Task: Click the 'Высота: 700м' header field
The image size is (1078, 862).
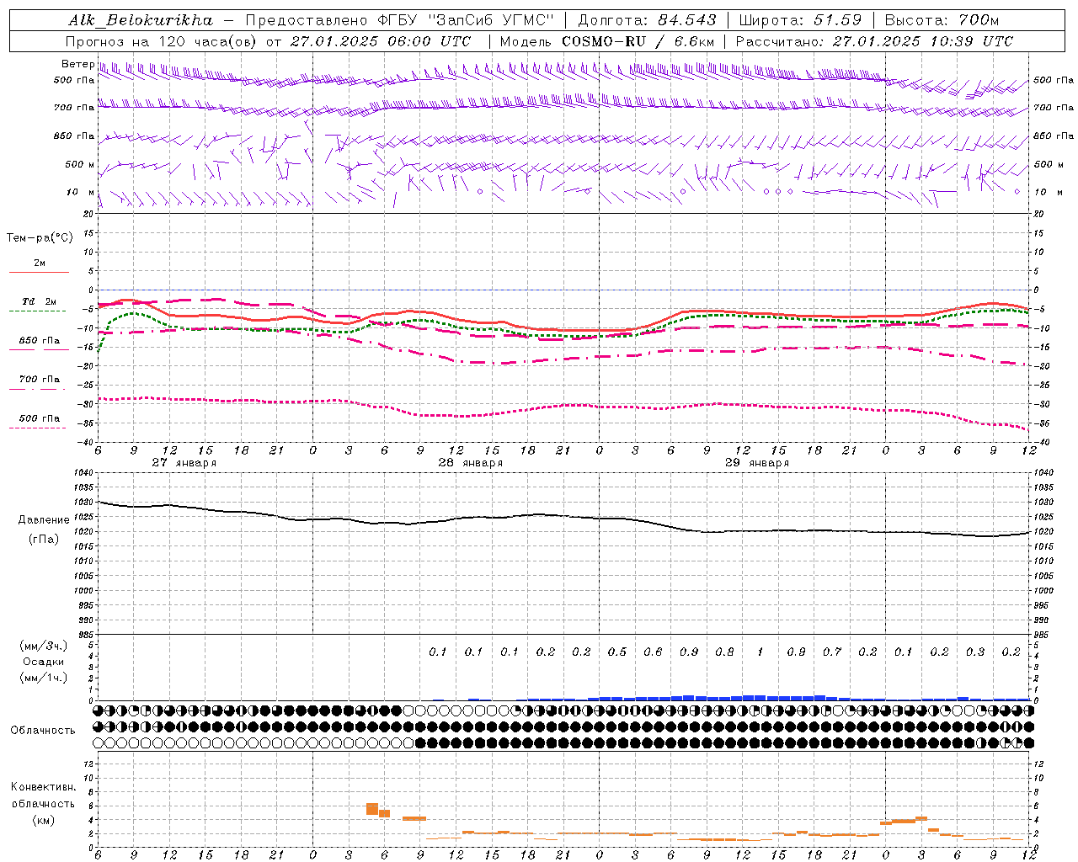Action: [942, 20]
